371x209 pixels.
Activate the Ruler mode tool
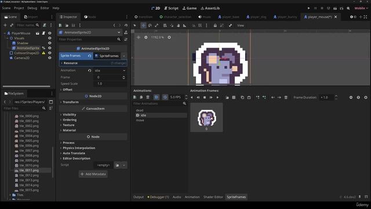click(184, 26)
